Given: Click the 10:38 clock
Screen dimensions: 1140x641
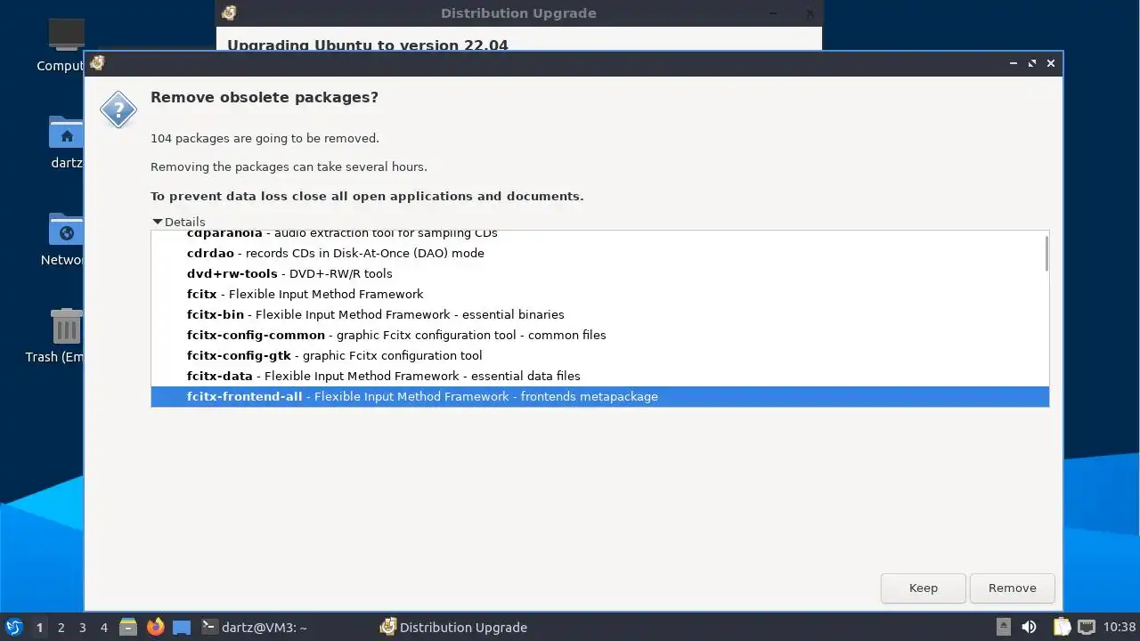Looking at the screenshot, I should pos(1120,627).
